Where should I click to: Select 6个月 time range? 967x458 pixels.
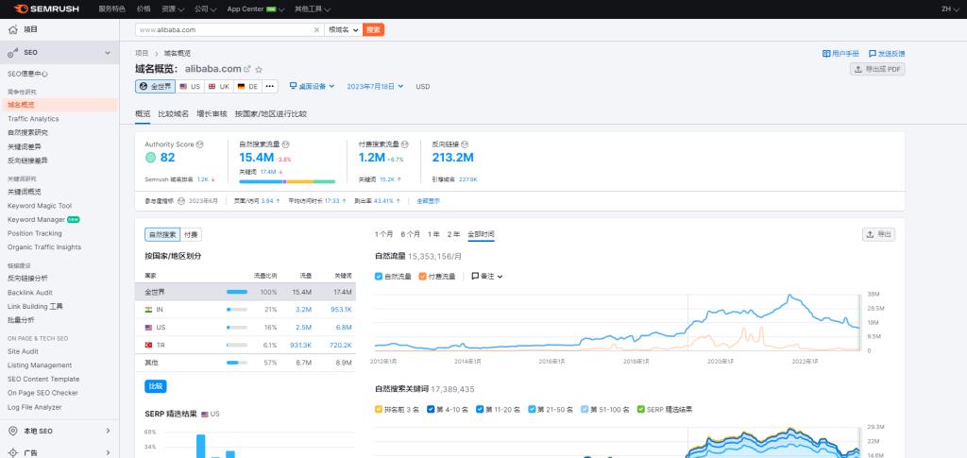click(410, 234)
